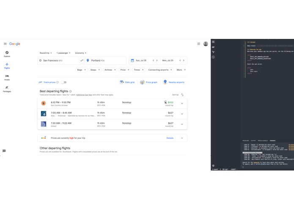Viewport: 294px width, 209px height.
Task: Open the departure date calendar icon
Action: pyautogui.click(x=132, y=60)
